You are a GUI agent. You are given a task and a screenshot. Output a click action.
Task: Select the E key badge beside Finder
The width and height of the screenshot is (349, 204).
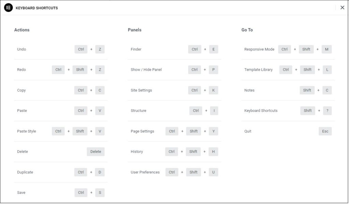pos(213,49)
